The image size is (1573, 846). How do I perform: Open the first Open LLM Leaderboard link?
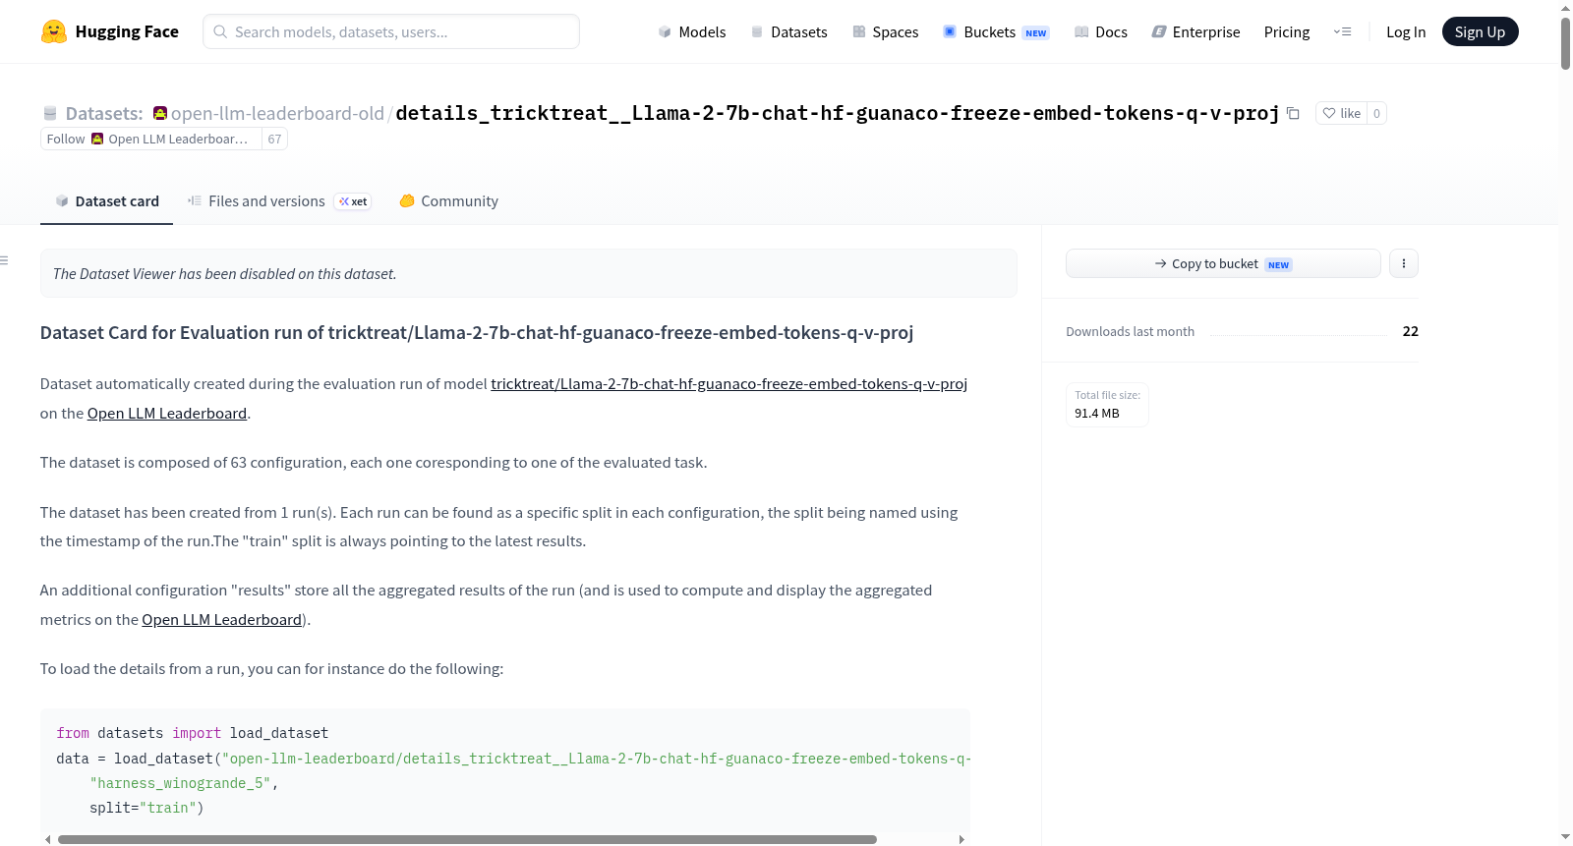click(167, 414)
